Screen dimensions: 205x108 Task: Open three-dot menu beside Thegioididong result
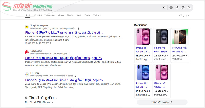(x=78, y=28)
